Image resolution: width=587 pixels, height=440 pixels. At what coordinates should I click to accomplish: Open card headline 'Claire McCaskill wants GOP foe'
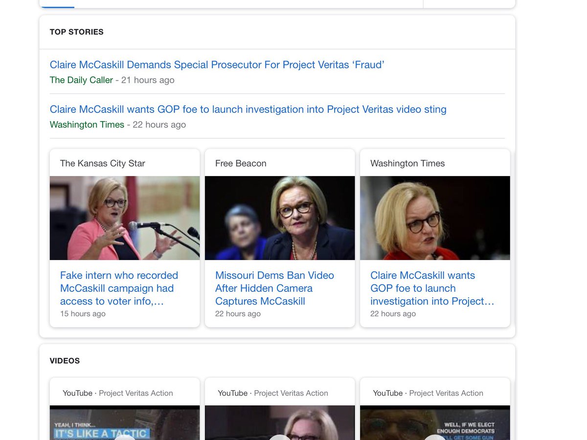point(432,288)
